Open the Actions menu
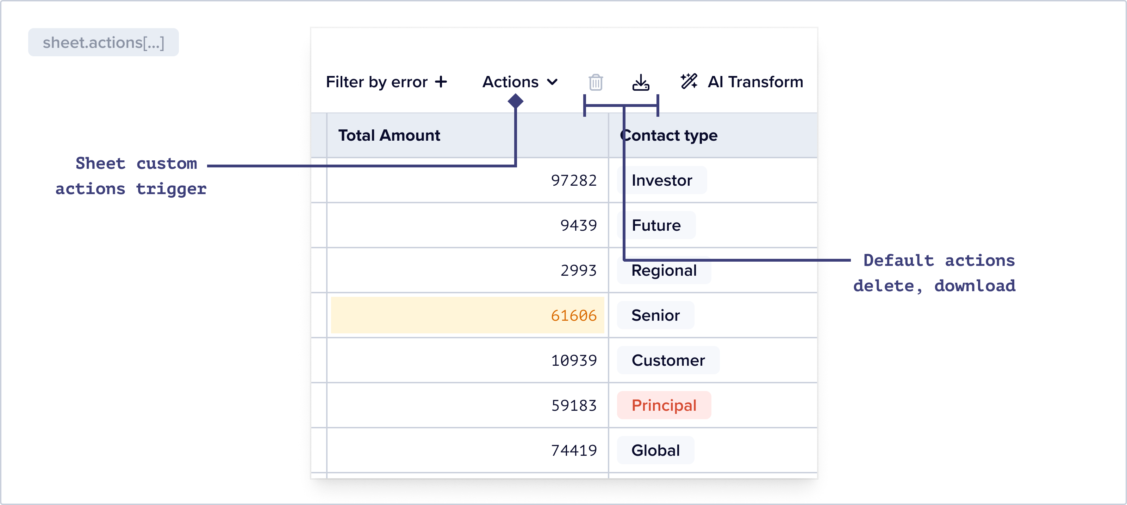 (511, 82)
